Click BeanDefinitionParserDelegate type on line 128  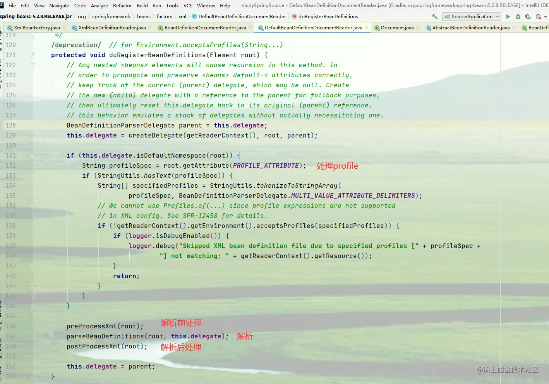pyautogui.click(x=120, y=125)
